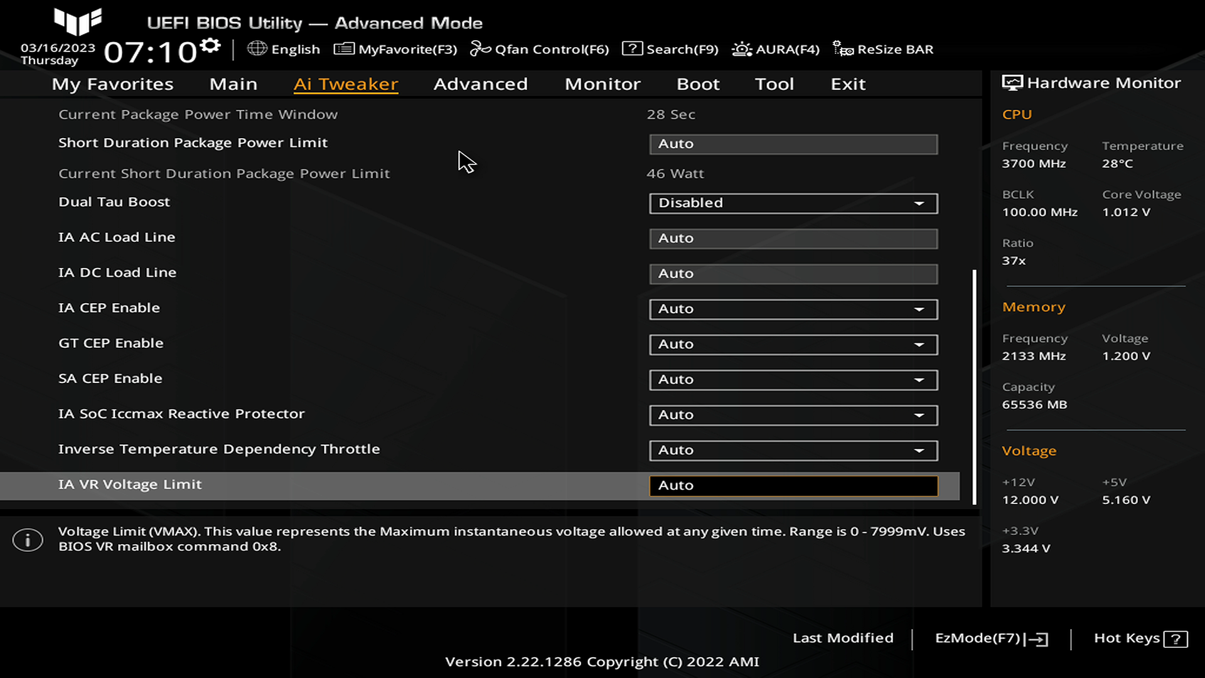Click the settings gear beside the clock

click(x=210, y=45)
